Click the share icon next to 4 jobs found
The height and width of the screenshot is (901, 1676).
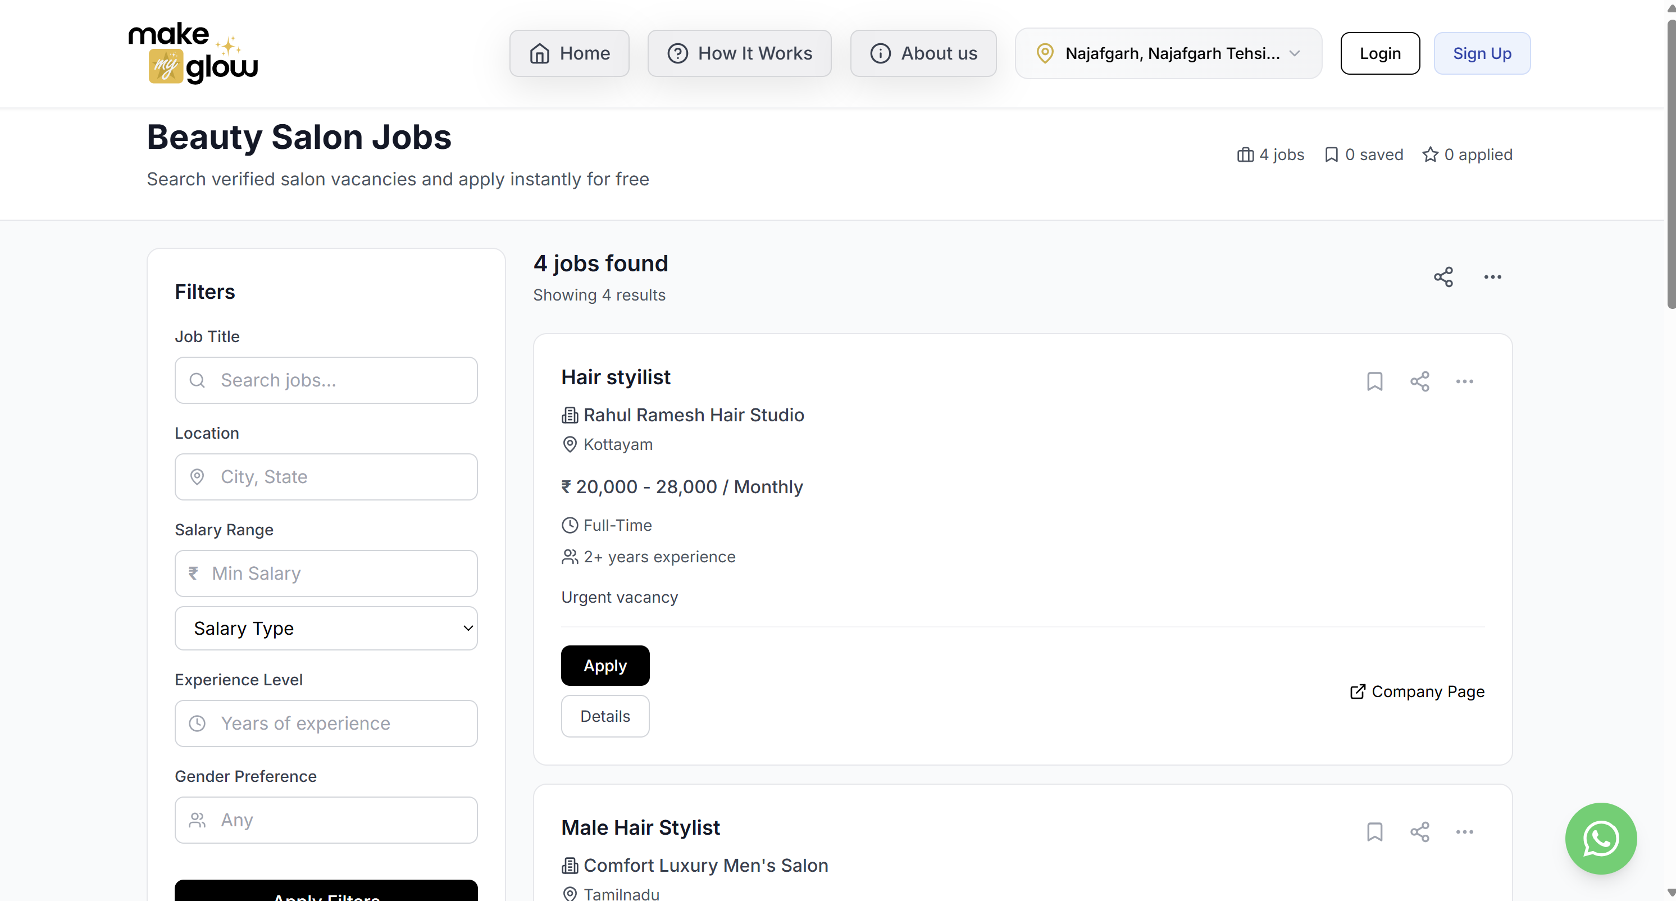(x=1443, y=276)
